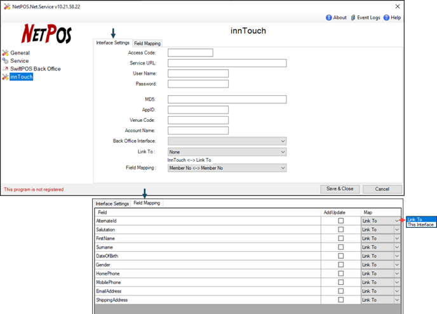437x314 pixels.
Task: Select Service in the sidebar
Action: coord(19,60)
